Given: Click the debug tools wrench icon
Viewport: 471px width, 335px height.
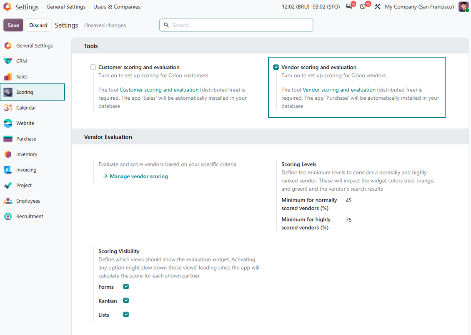Looking at the screenshot, I should pyautogui.click(x=378, y=7).
